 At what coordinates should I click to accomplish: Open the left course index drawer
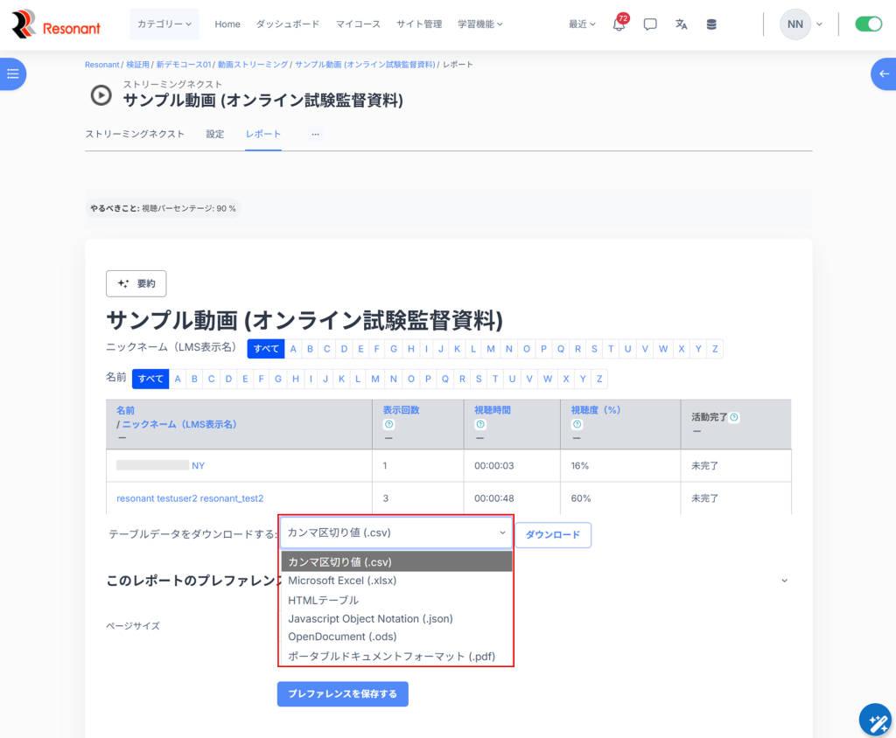(12, 74)
